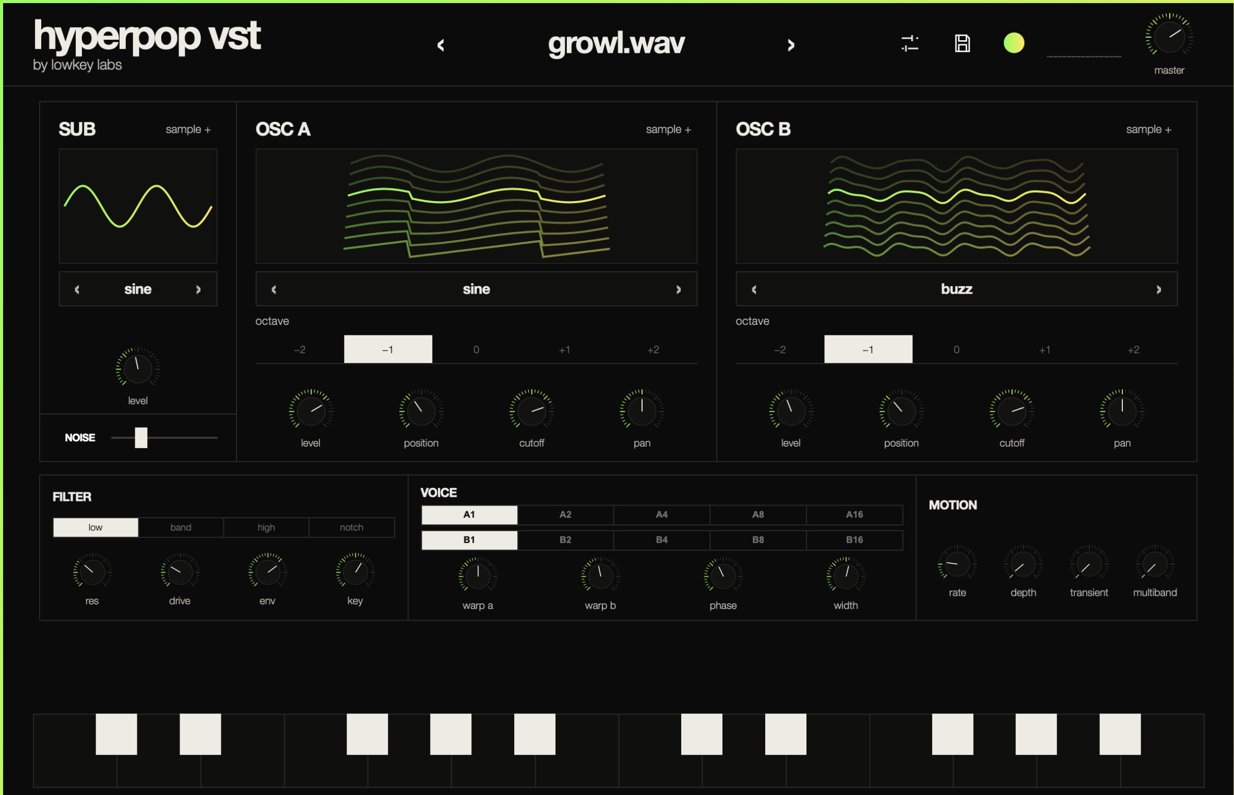Select next OSC B wavetable after buzz

click(x=1159, y=289)
